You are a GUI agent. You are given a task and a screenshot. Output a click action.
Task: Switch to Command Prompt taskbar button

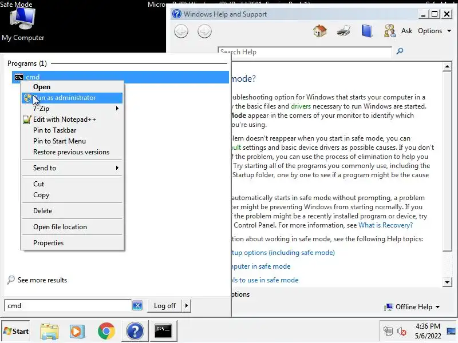(x=163, y=331)
